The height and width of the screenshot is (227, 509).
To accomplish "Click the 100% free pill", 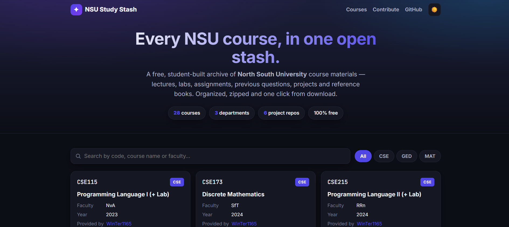I will click(326, 113).
